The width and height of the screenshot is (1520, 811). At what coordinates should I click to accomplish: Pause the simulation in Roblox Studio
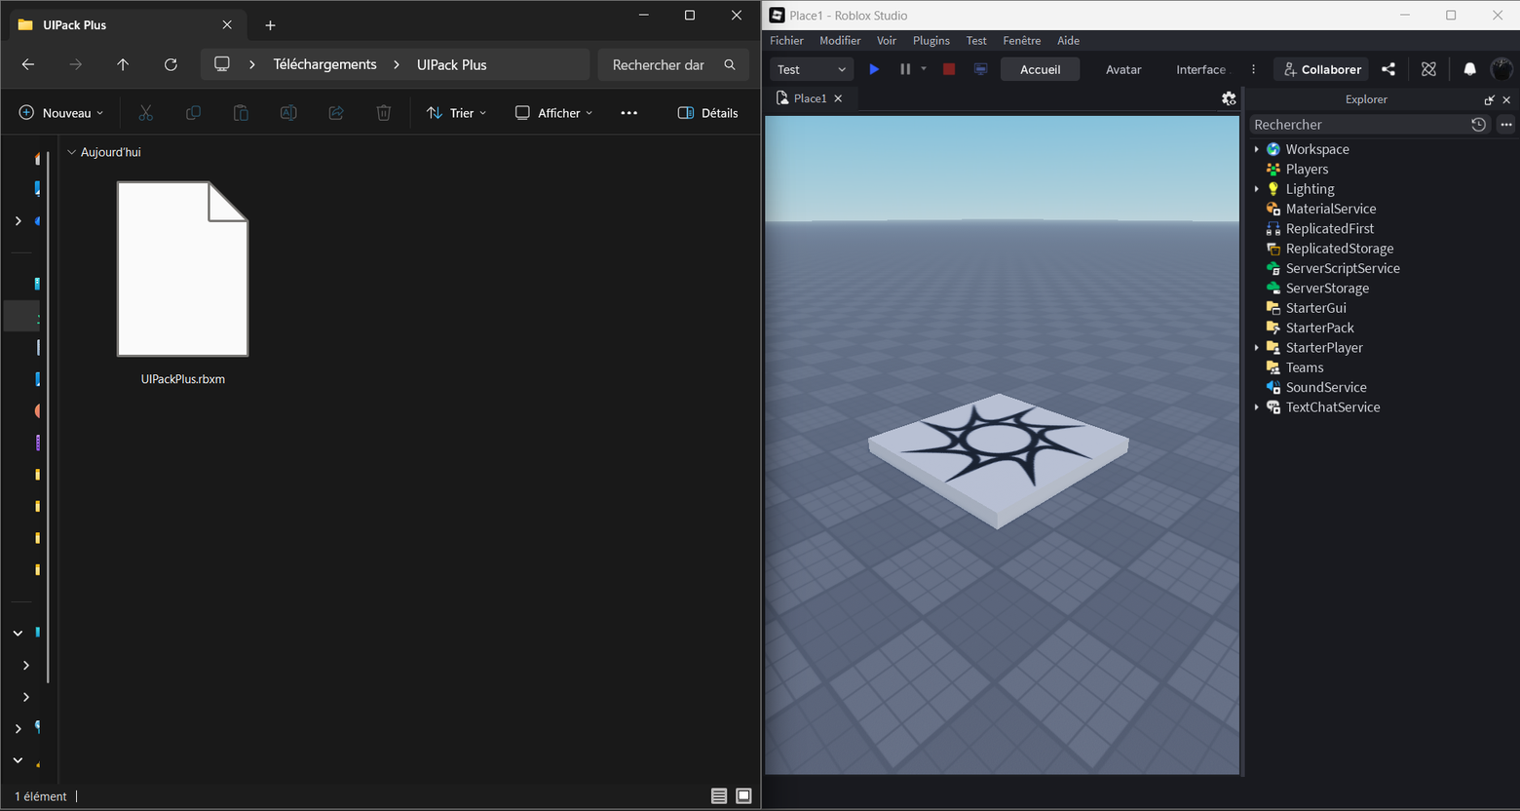click(905, 69)
